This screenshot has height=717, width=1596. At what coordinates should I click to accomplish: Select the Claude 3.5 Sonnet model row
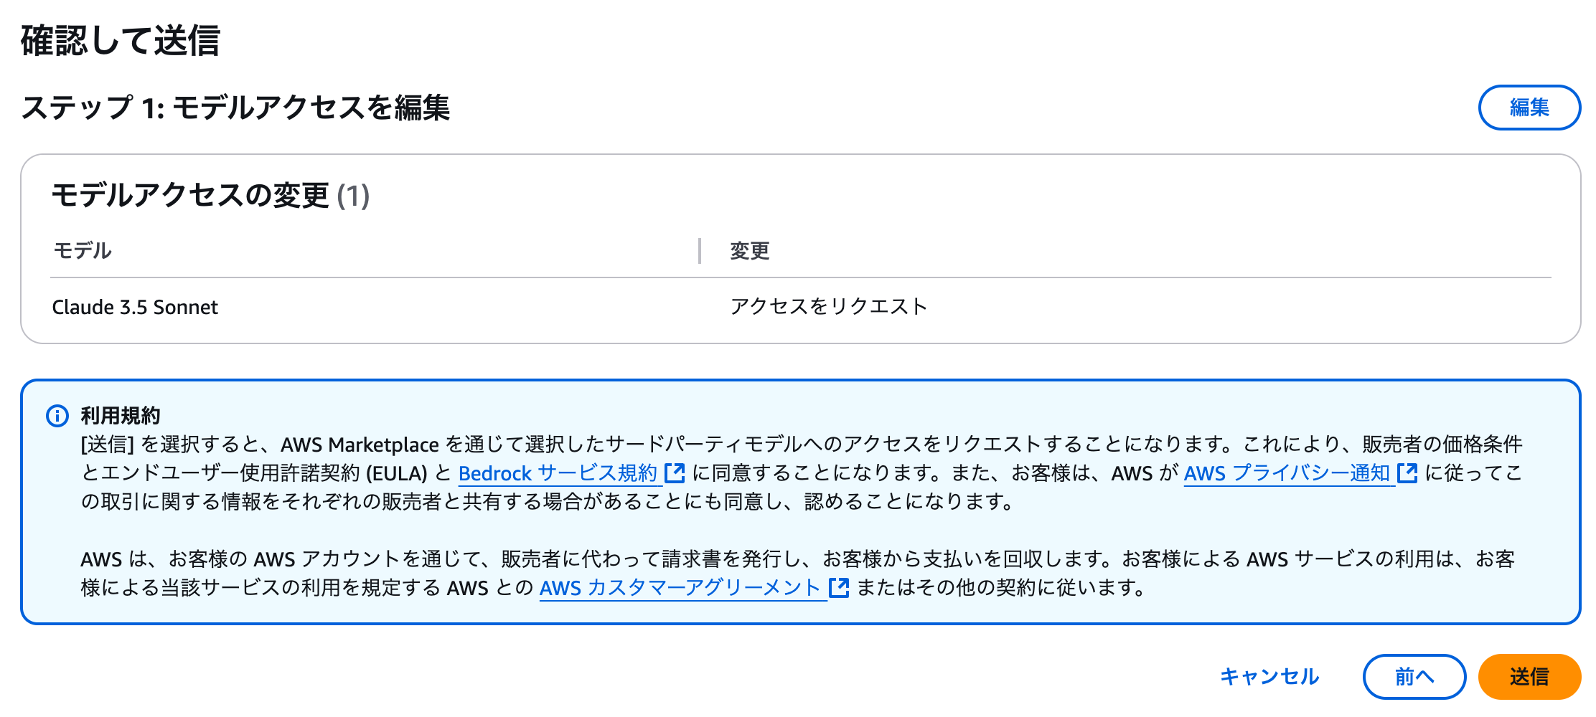(136, 307)
